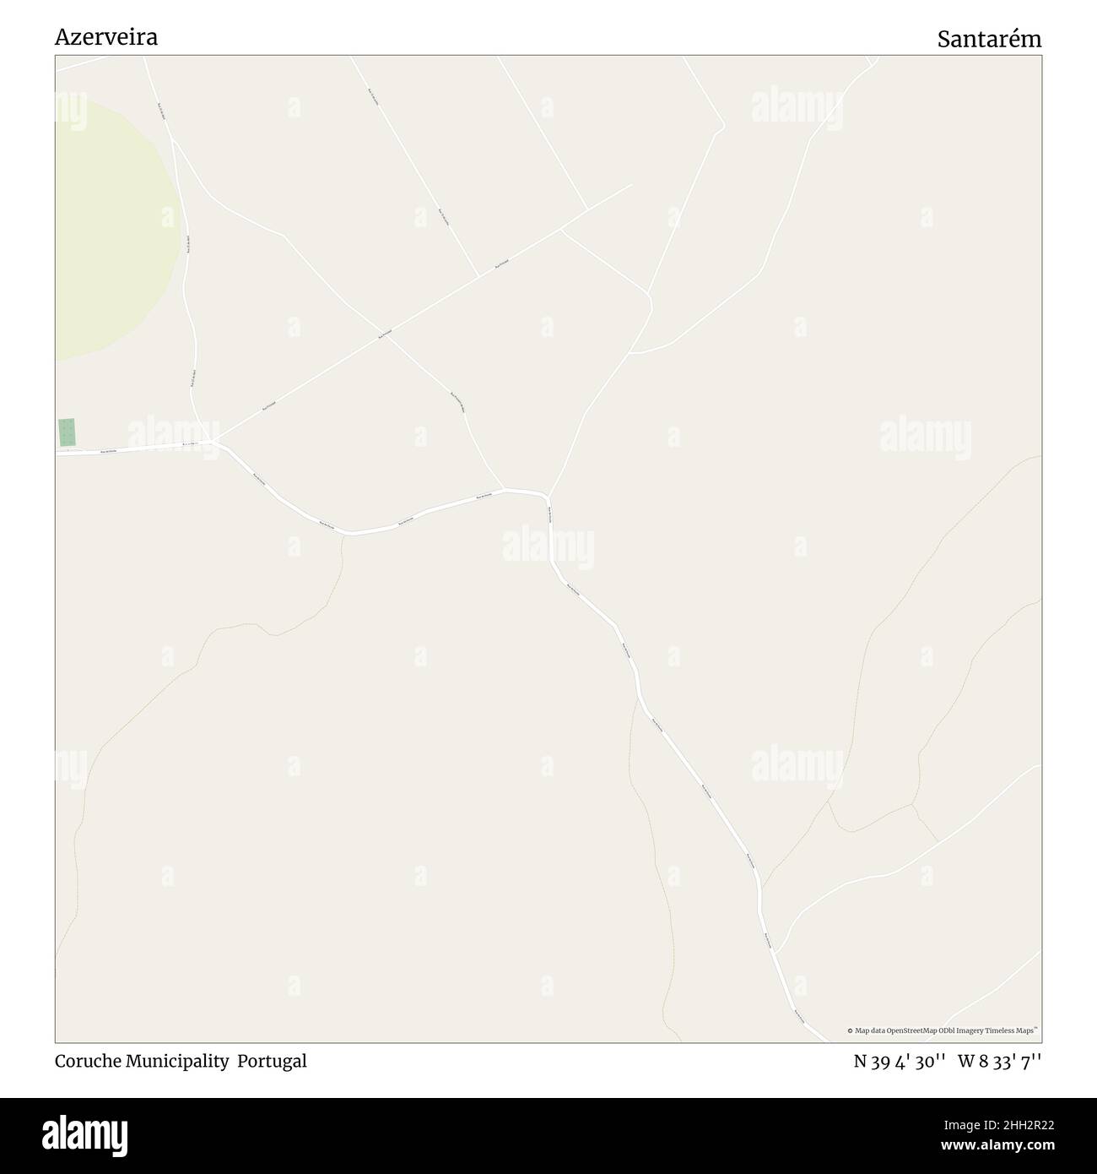This screenshot has width=1097, height=1174.
Task: Select the Coruche Municipality Portugal caption
Action: [x=181, y=1061]
